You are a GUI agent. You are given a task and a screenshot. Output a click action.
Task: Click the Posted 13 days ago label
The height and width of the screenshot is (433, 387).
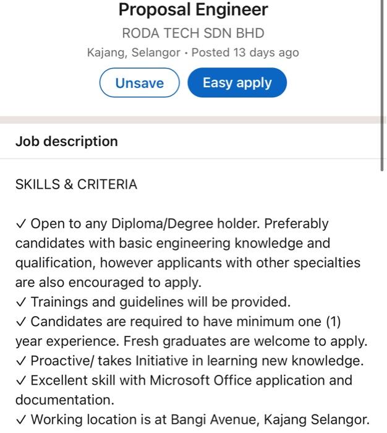pyautogui.click(x=245, y=53)
